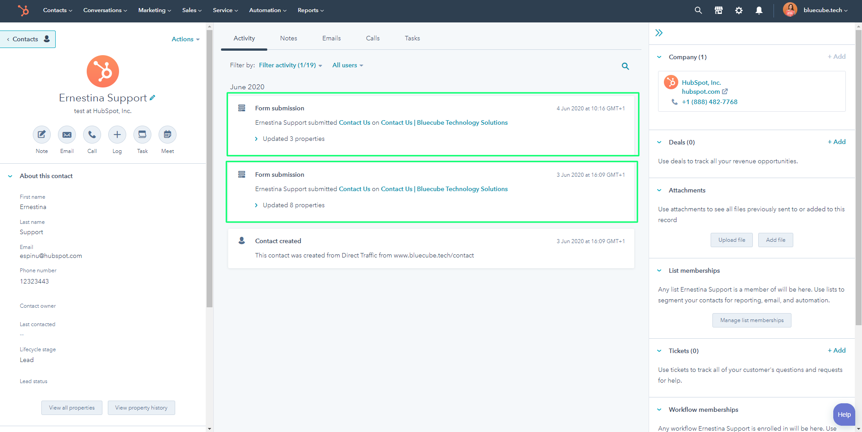Open the Marketplace icon in top bar
The height and width of the screenshot is (432, 862).
tap(719, 10)
